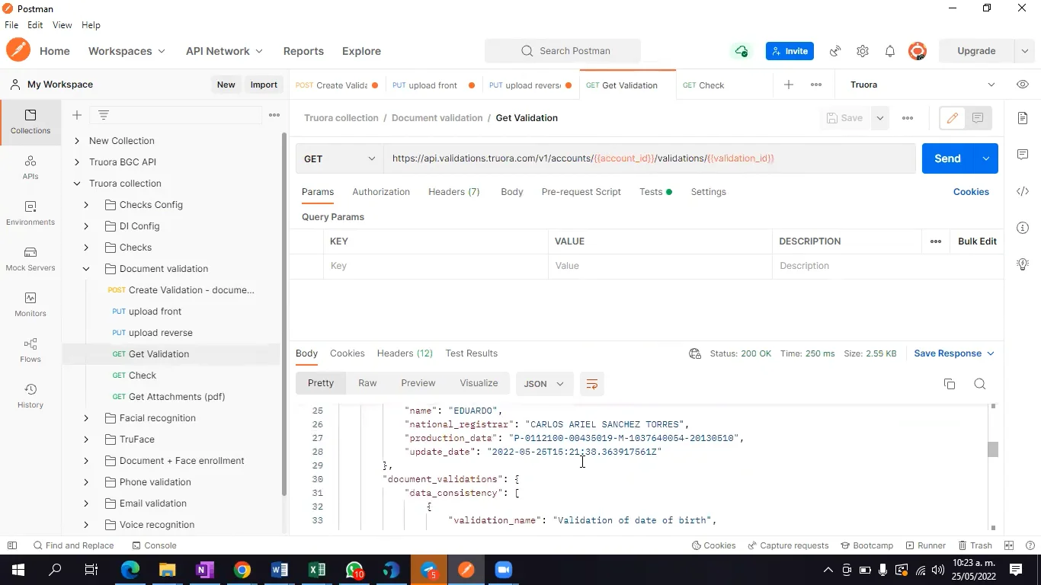The height and width of the screenshot is (585, 1041).
Task: Expand the Truora BGC API collection
Action: tap(77, 162)
